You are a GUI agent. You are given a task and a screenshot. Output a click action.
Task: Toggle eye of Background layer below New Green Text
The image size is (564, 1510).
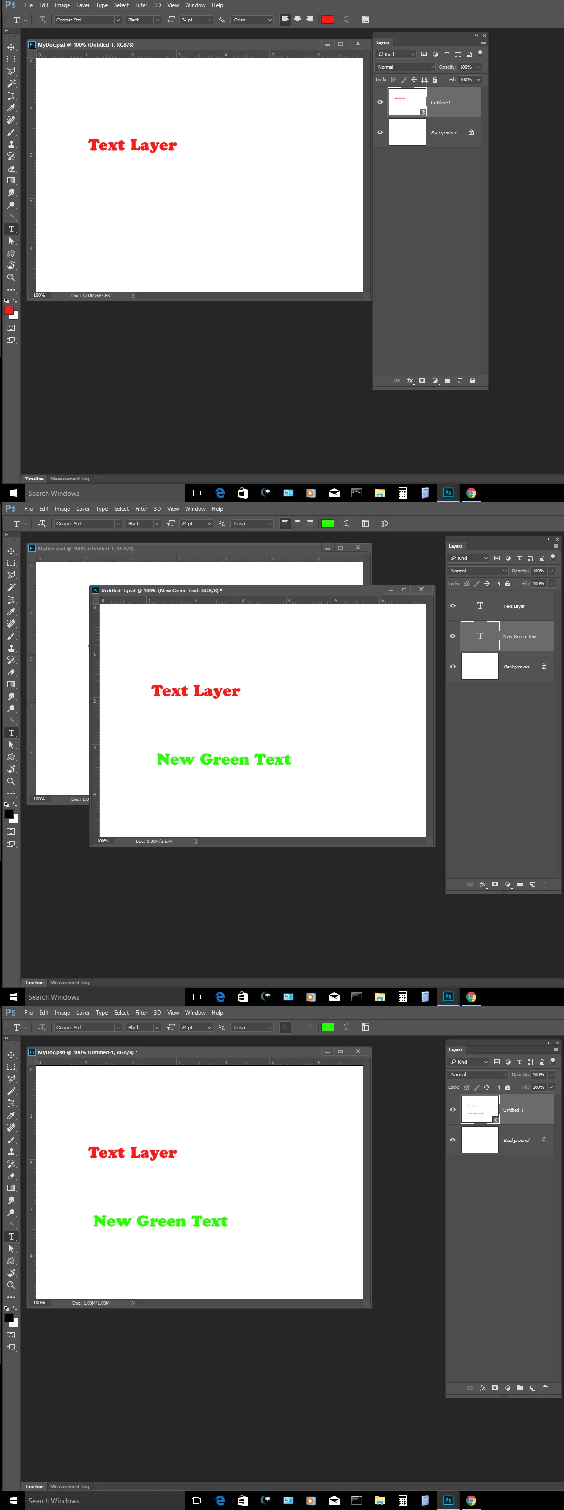453,667
